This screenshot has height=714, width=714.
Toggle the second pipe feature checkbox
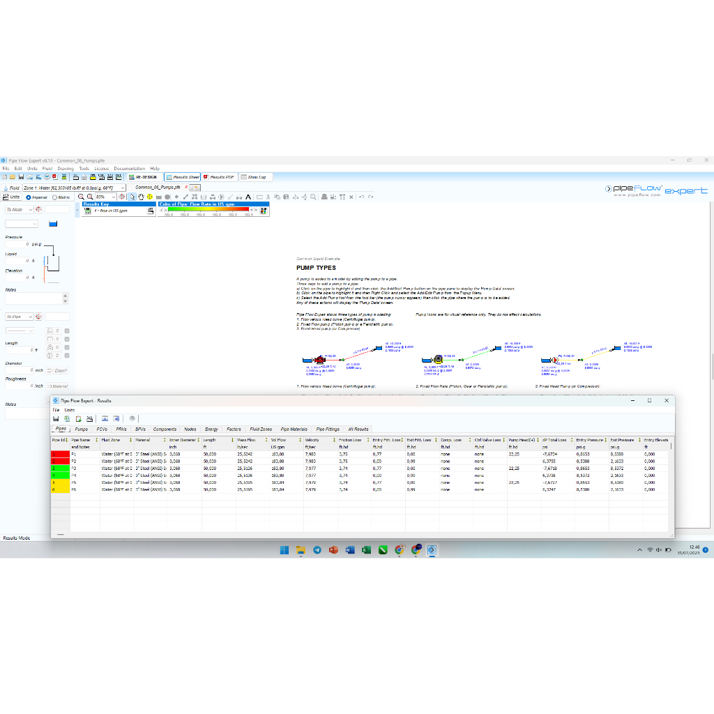click(67, 340)
